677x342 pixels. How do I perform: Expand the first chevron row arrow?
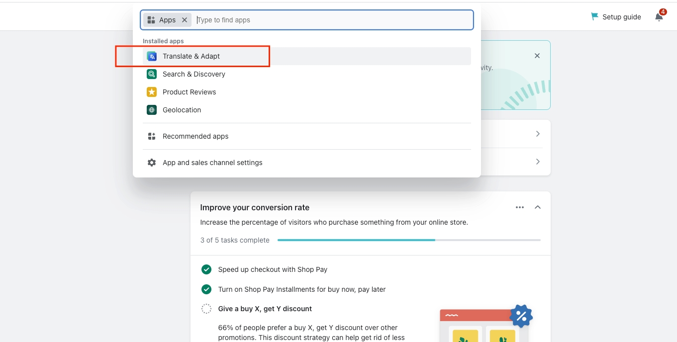tap(538, 134)
